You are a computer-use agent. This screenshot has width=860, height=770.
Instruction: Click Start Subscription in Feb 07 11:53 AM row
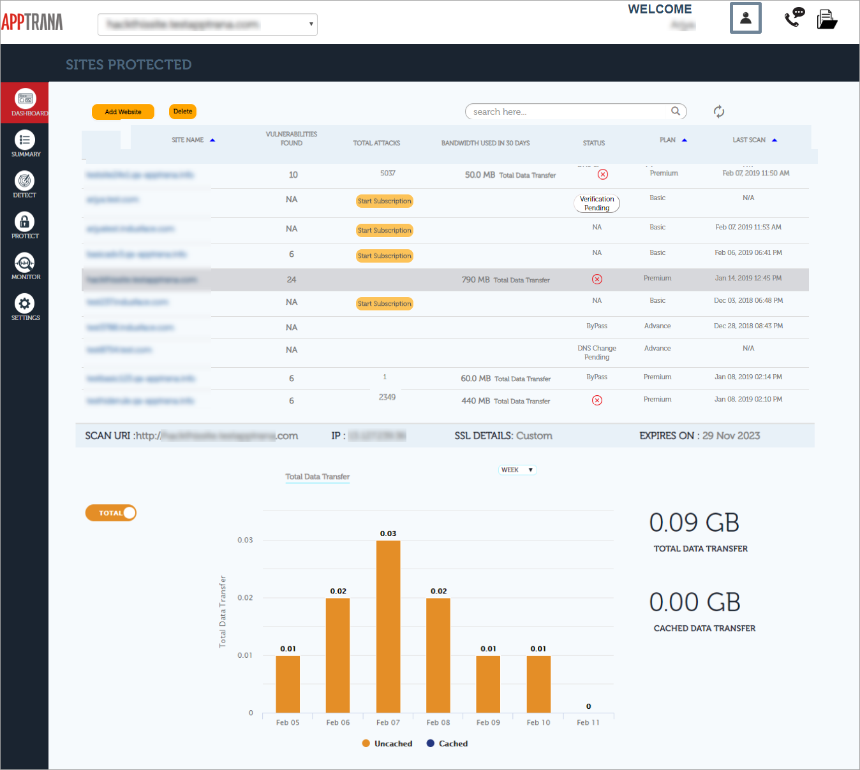tap(385, 230)
